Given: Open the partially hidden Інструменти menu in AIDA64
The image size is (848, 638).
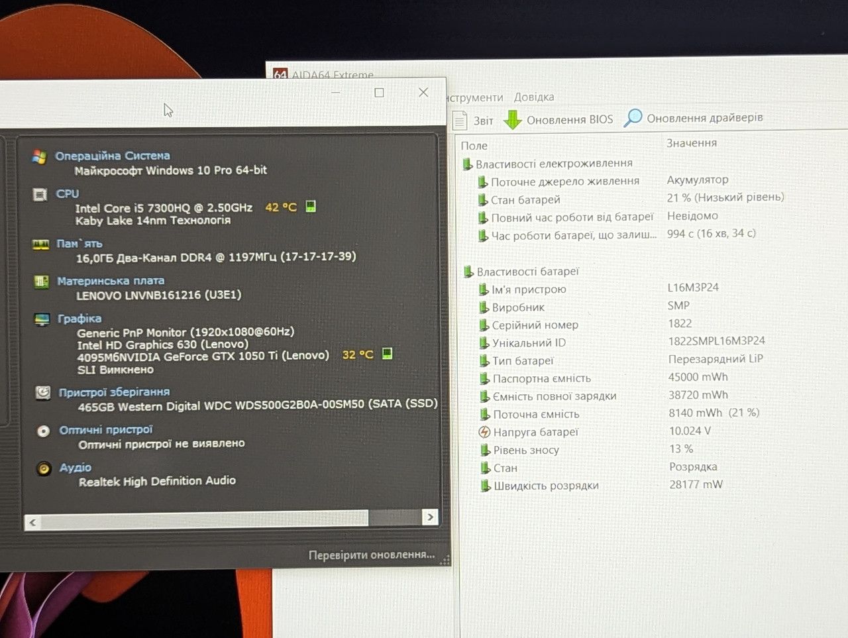Looking at the screenshot, I should (x=475, y=98).
